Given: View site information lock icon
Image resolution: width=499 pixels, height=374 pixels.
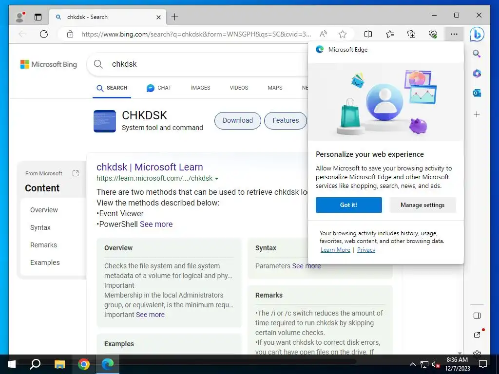Looking at the screenshot, I should click(70, 34).
